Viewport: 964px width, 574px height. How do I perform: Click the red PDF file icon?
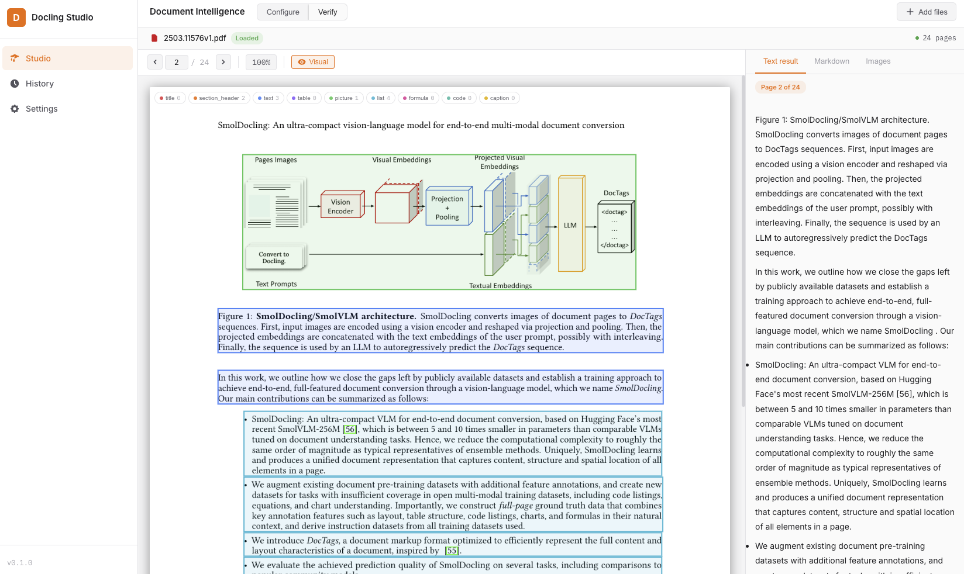tap(154, 38)
